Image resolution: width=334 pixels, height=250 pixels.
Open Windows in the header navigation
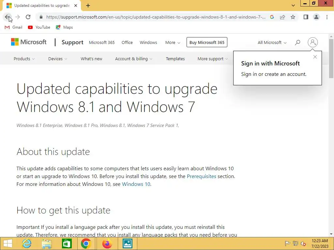[148, 43]
